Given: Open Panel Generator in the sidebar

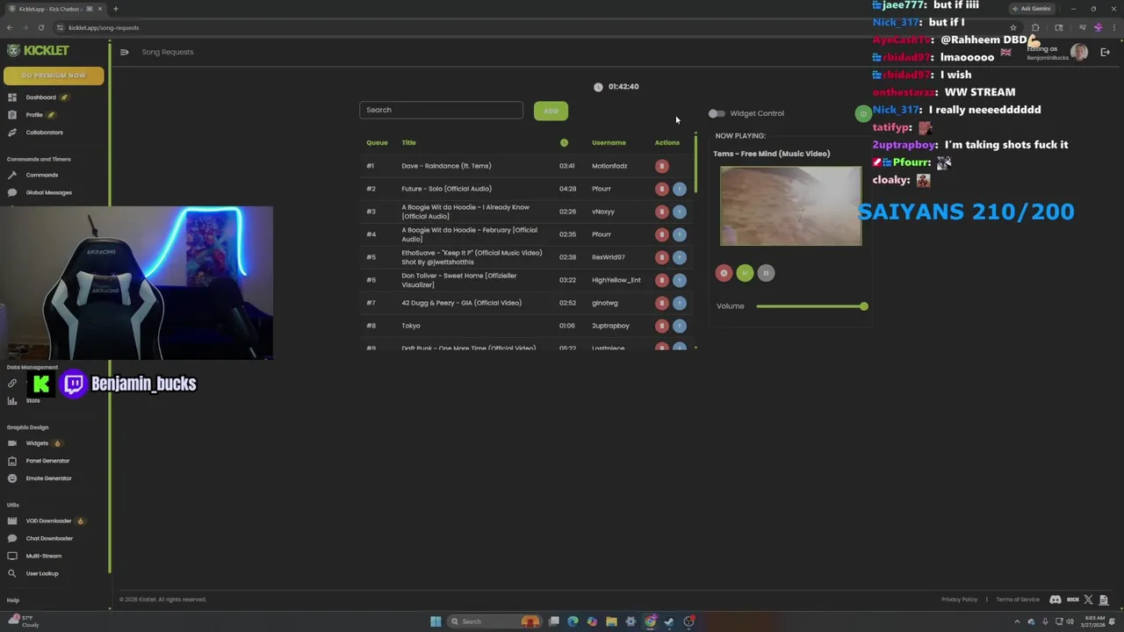Looking at the screenshot, I should [47, 461].
